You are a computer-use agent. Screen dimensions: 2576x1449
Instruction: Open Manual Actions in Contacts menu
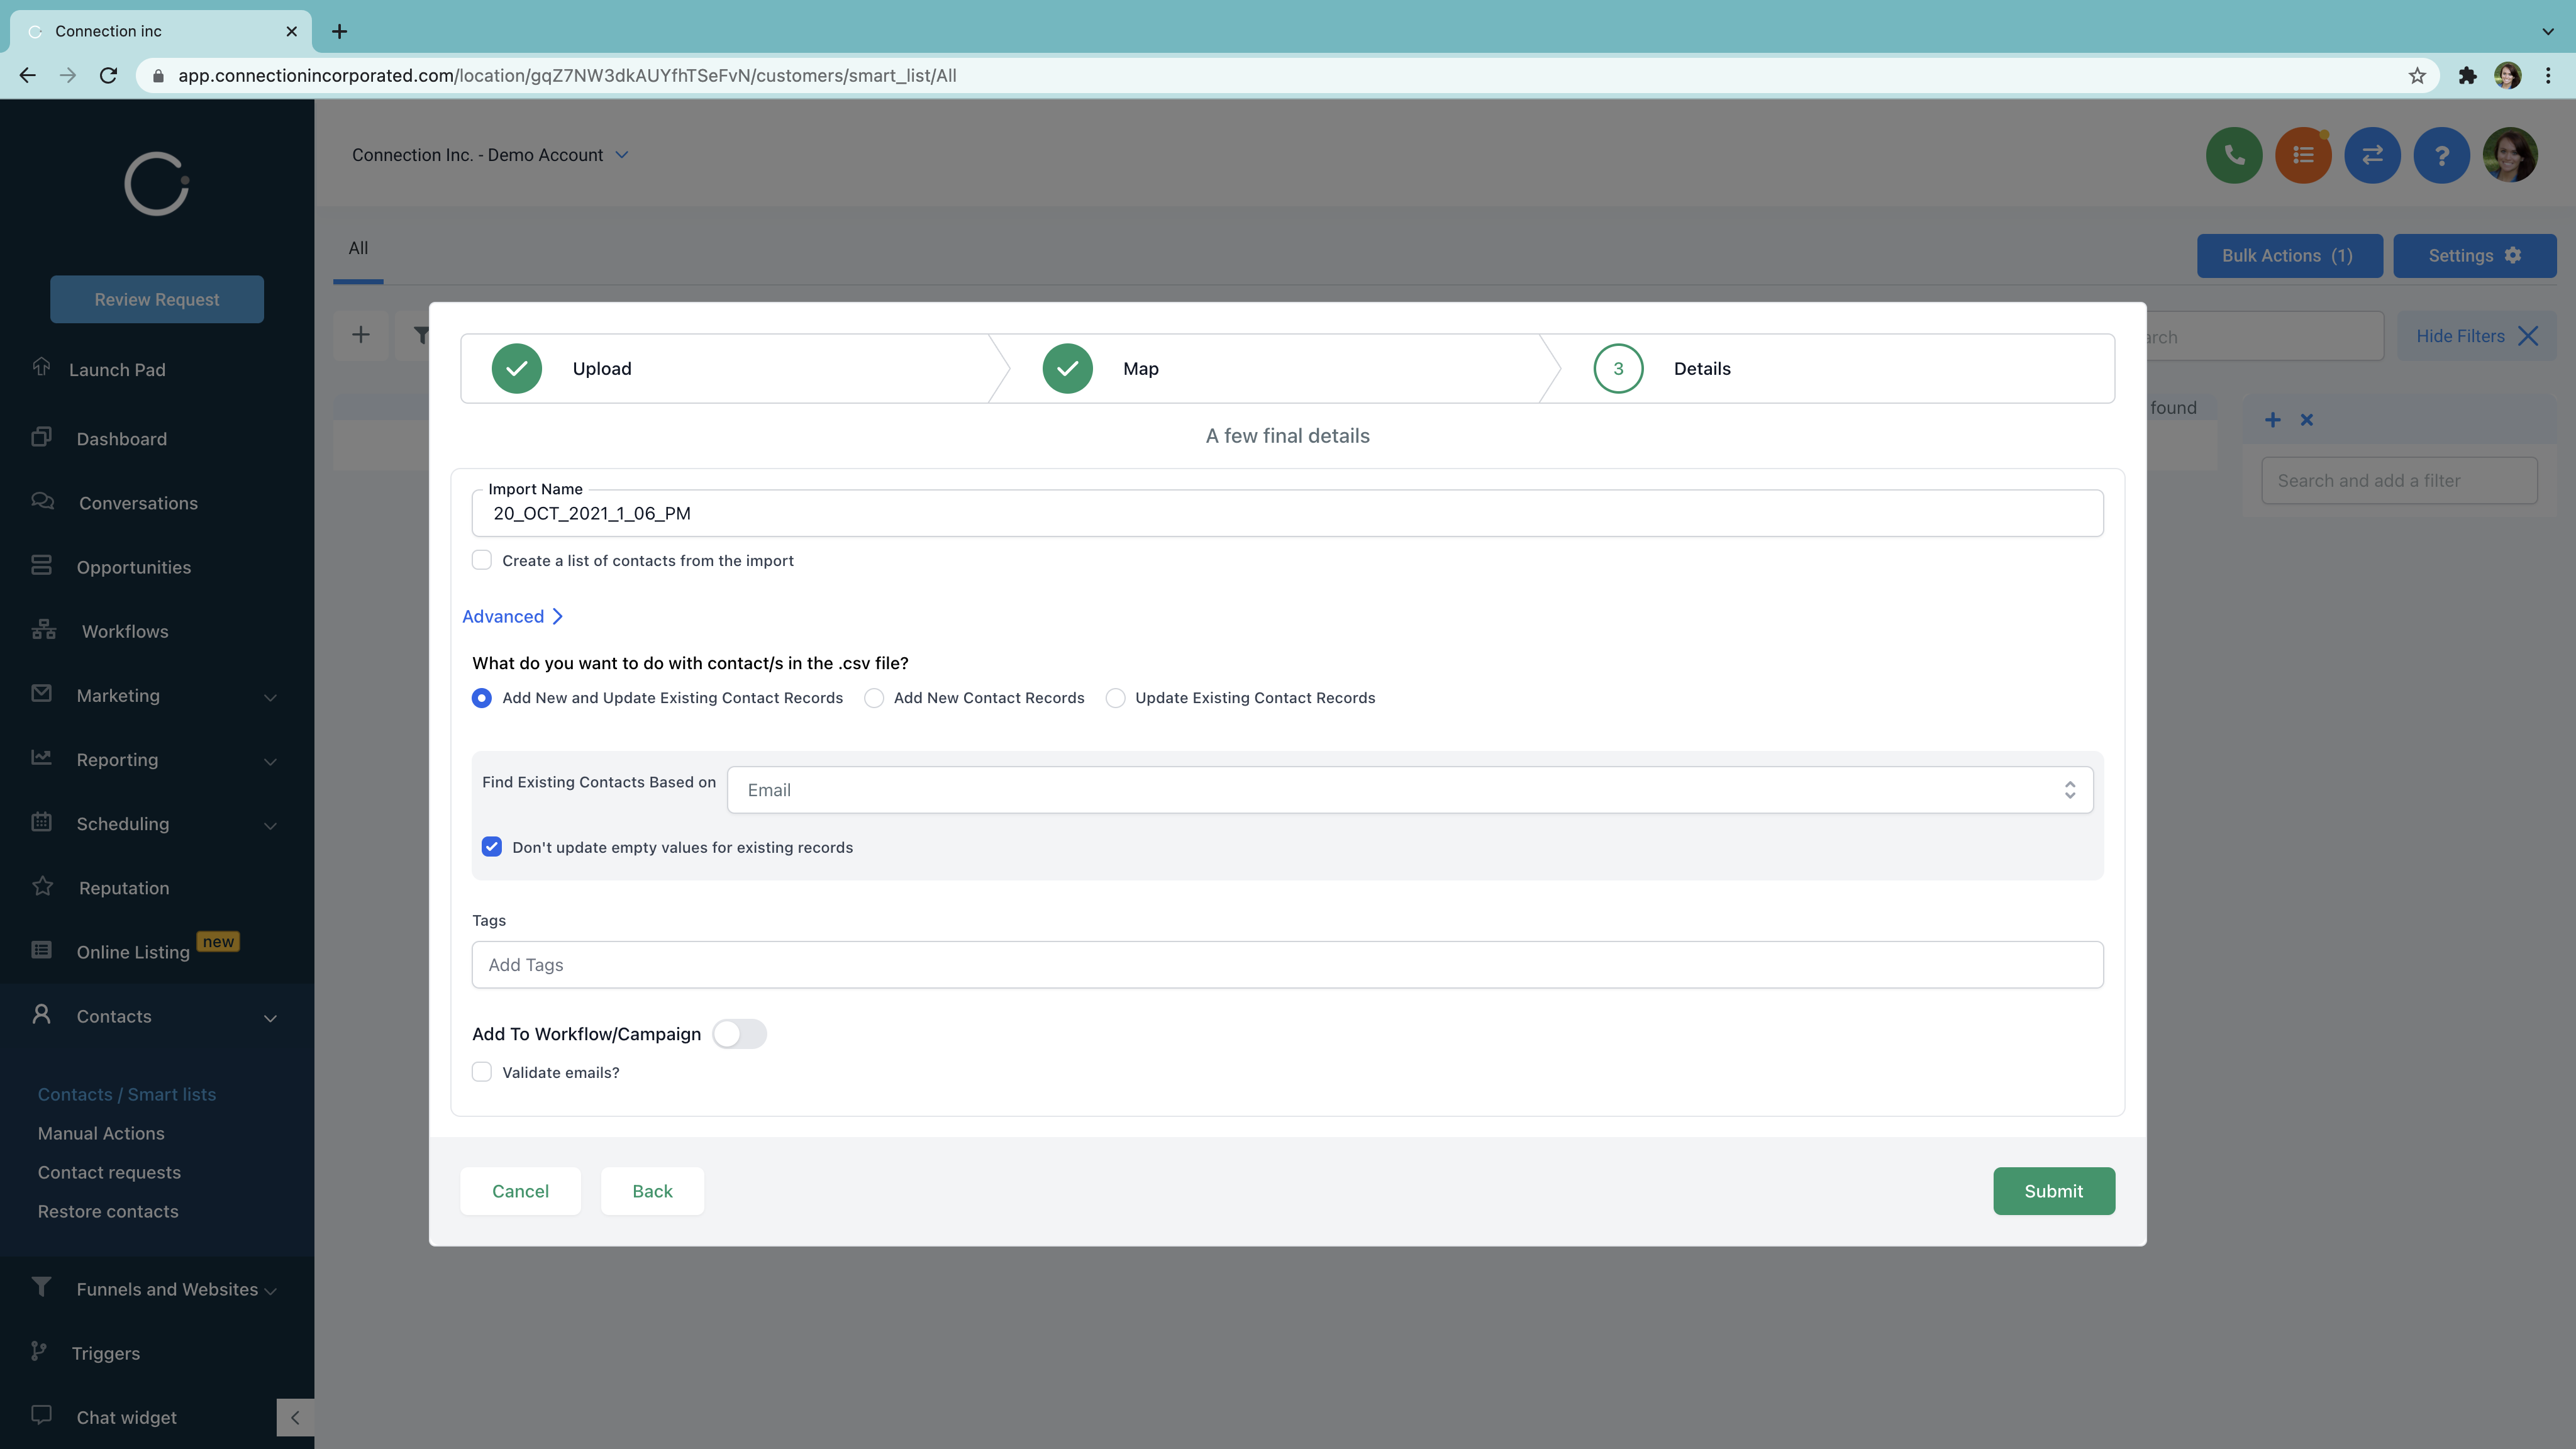(101, 1133)
